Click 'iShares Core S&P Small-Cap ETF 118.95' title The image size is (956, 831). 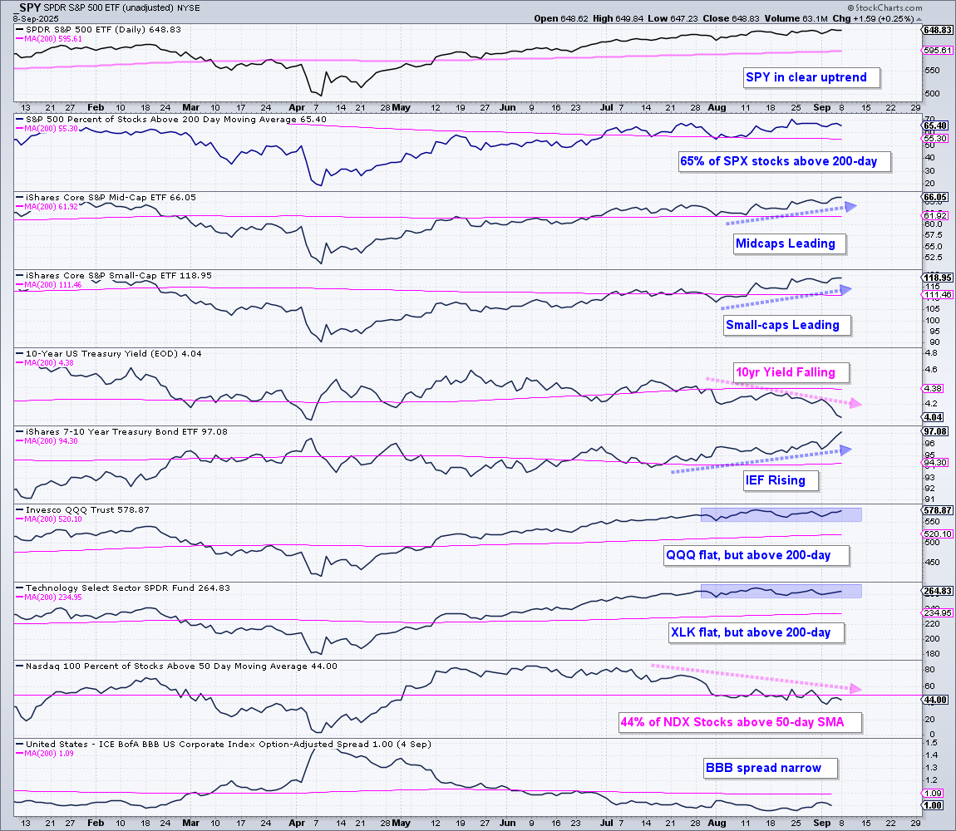coord(118,276)
